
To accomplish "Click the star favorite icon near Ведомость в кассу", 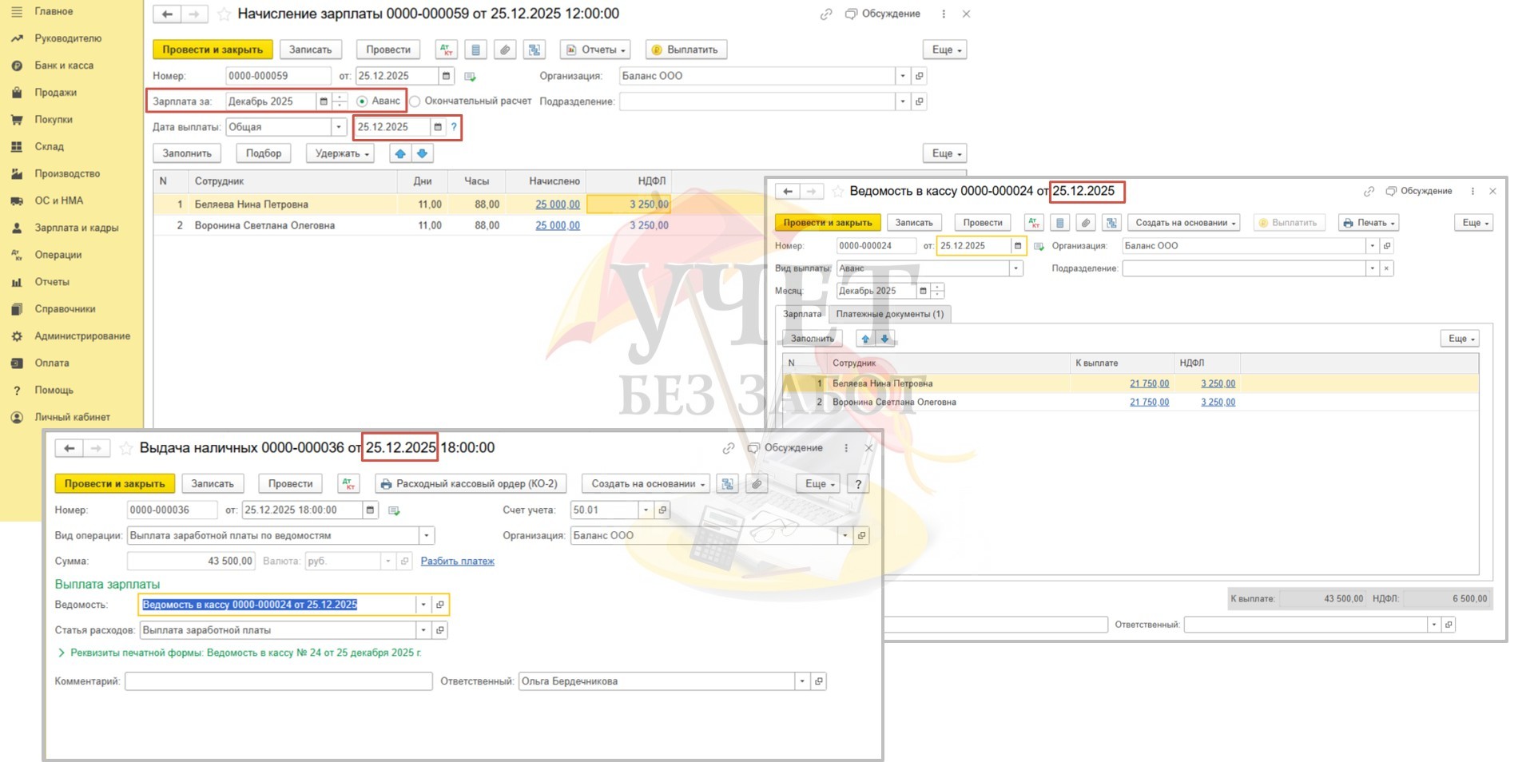I will coord(837,192).
